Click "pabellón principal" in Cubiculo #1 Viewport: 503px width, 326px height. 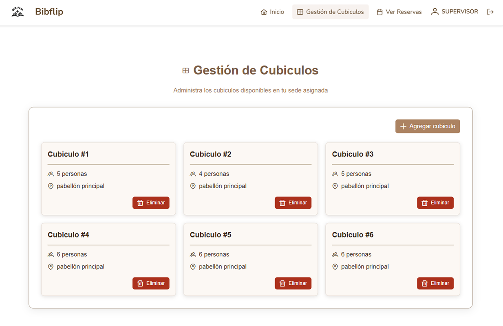pos(80,186)
